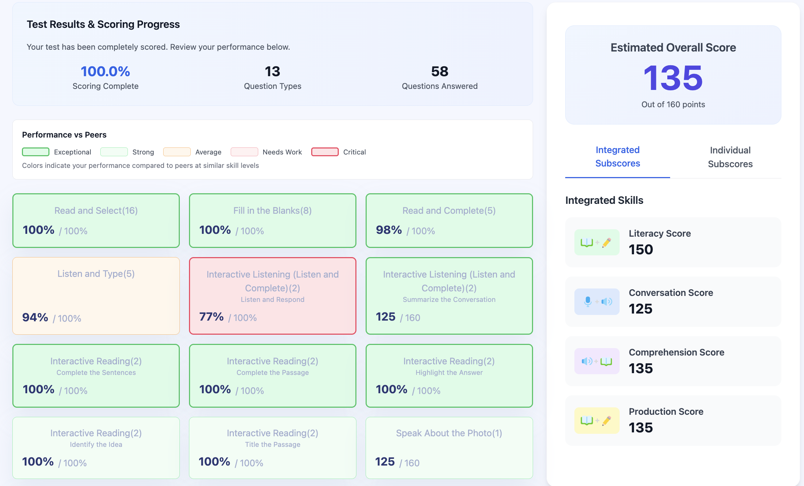This screenshot has height=486, width=804.
Task: Click the Needs Work legend chip
Action: (x=244, y=152)
